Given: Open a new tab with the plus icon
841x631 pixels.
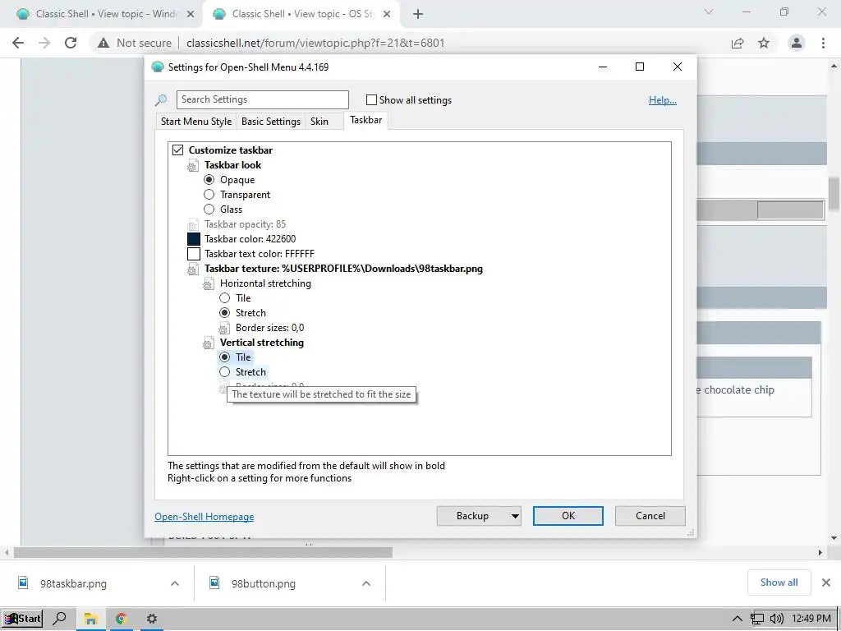Looking at the screenshot, I should [418, 14].
